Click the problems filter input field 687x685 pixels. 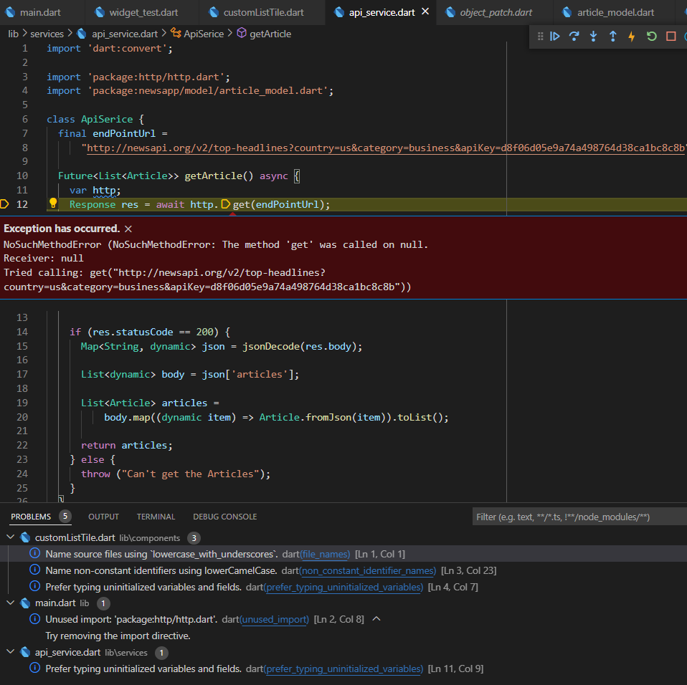(x=579, y=517)
